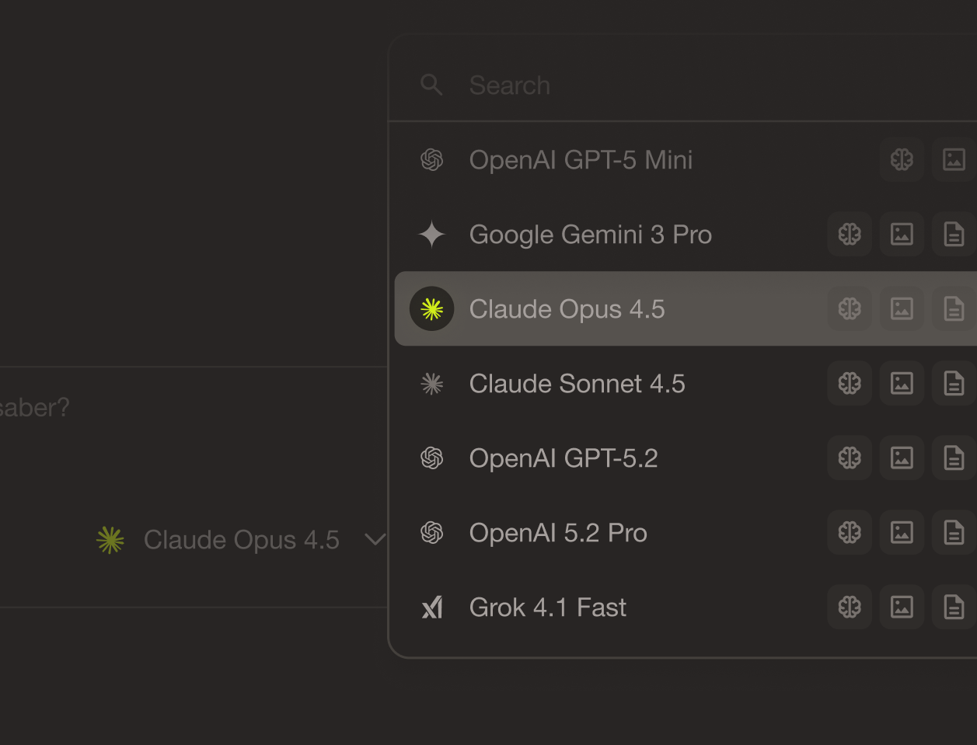Select Claude Sonnet 4.5 from the list
This screenshot has width=977, height=745.
click(x=577, y=383)
